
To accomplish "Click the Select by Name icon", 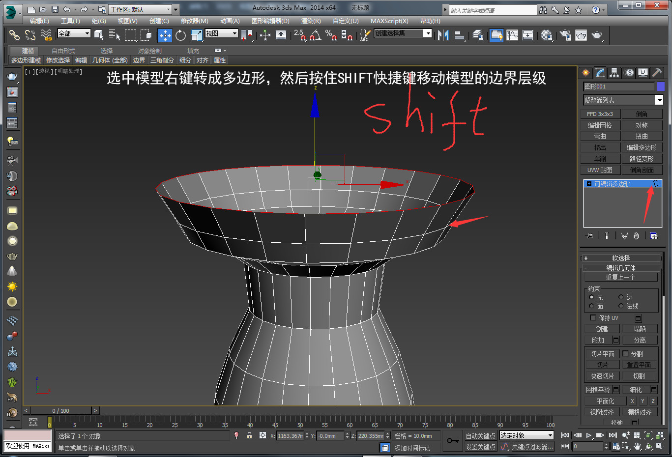I will [115, 35].
